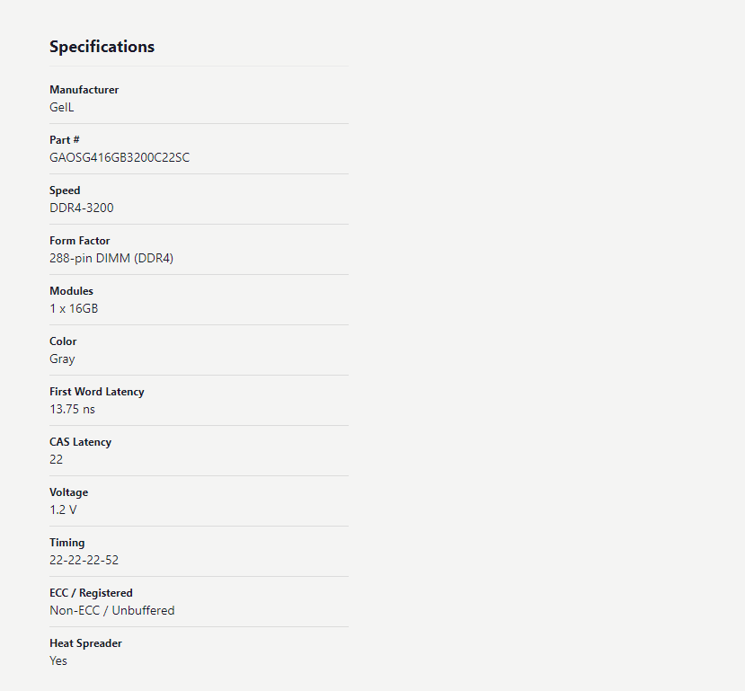Click the DDR4-3200 speed value
This screenshot has height=691, width=745.
point(81,208)
